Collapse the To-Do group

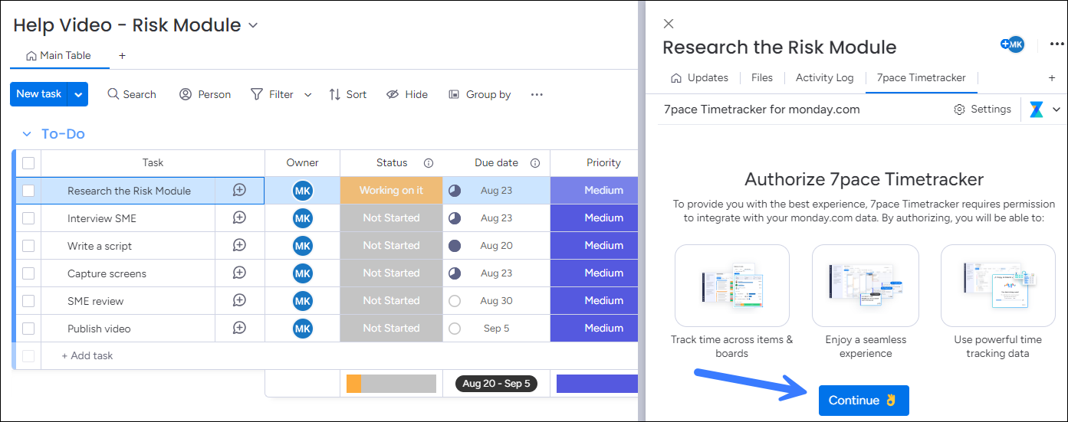click(27, 134)
